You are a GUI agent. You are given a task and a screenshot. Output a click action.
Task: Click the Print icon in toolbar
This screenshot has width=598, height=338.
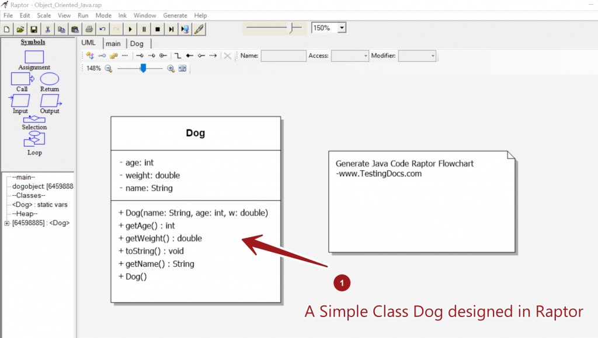click(x=89, y=29)
